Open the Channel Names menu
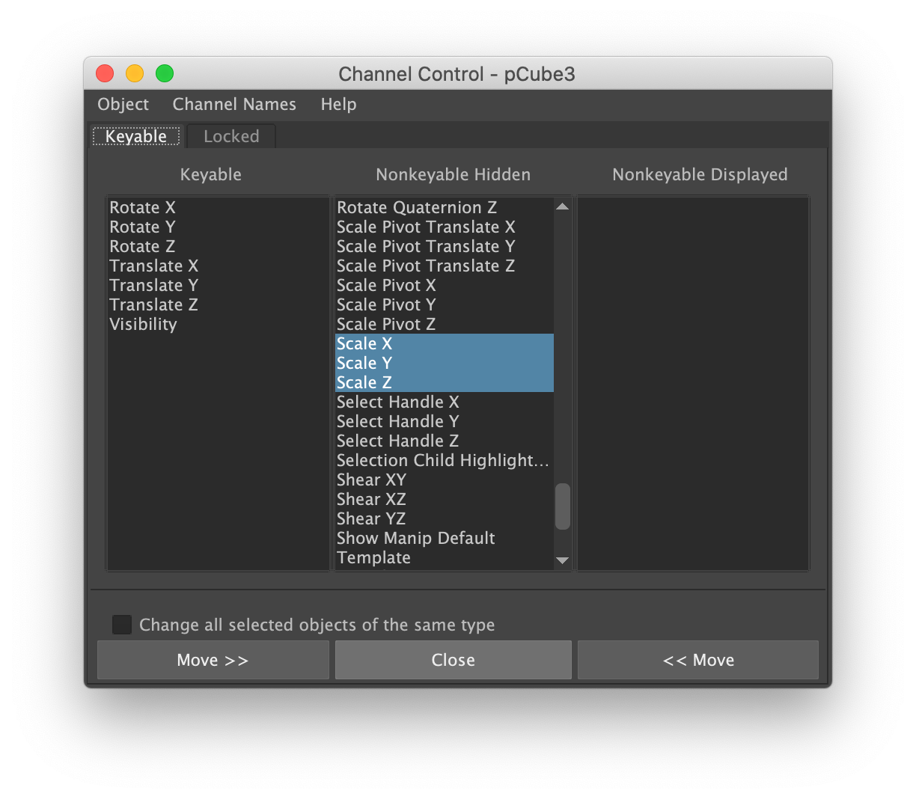Viewport: 916px width, 799px height. point(234,105)
